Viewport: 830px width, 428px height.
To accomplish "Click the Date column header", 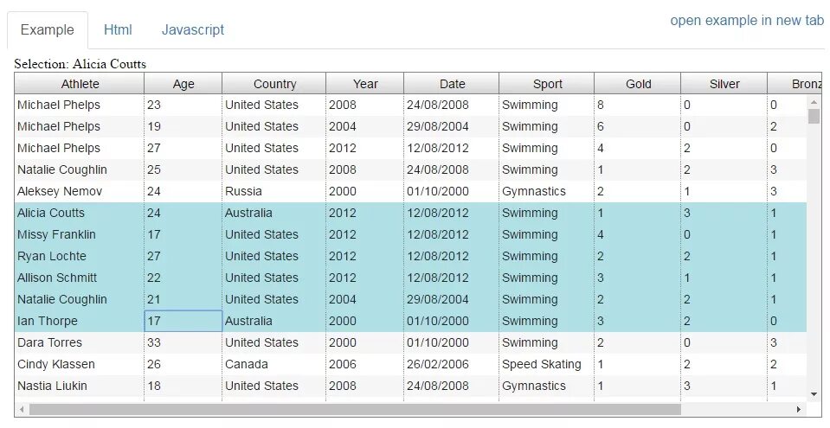I will (x=452, y=84).
